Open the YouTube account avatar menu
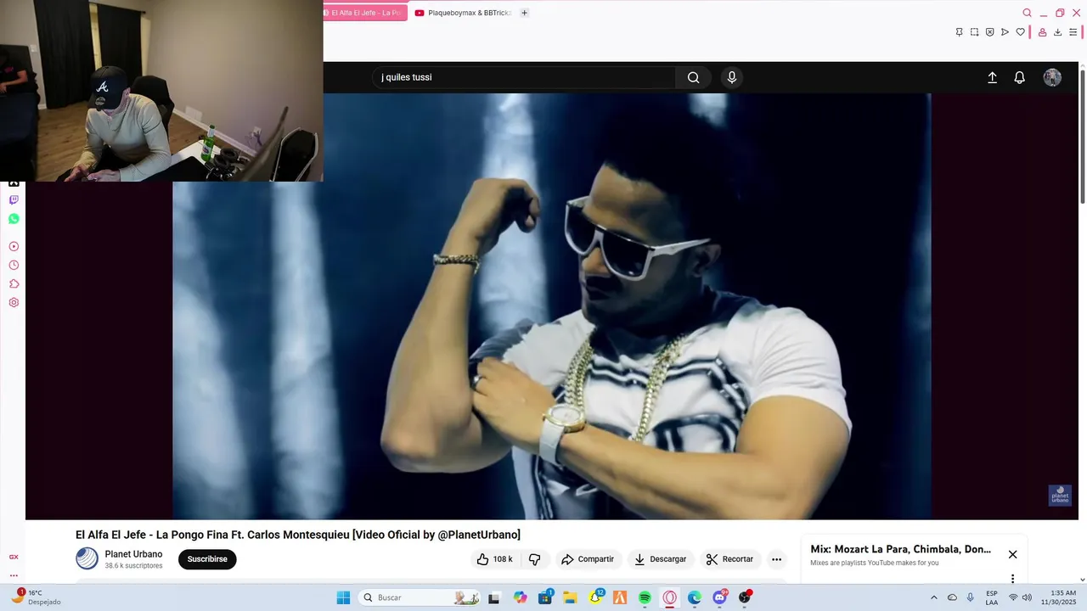 coord(1052,77)
